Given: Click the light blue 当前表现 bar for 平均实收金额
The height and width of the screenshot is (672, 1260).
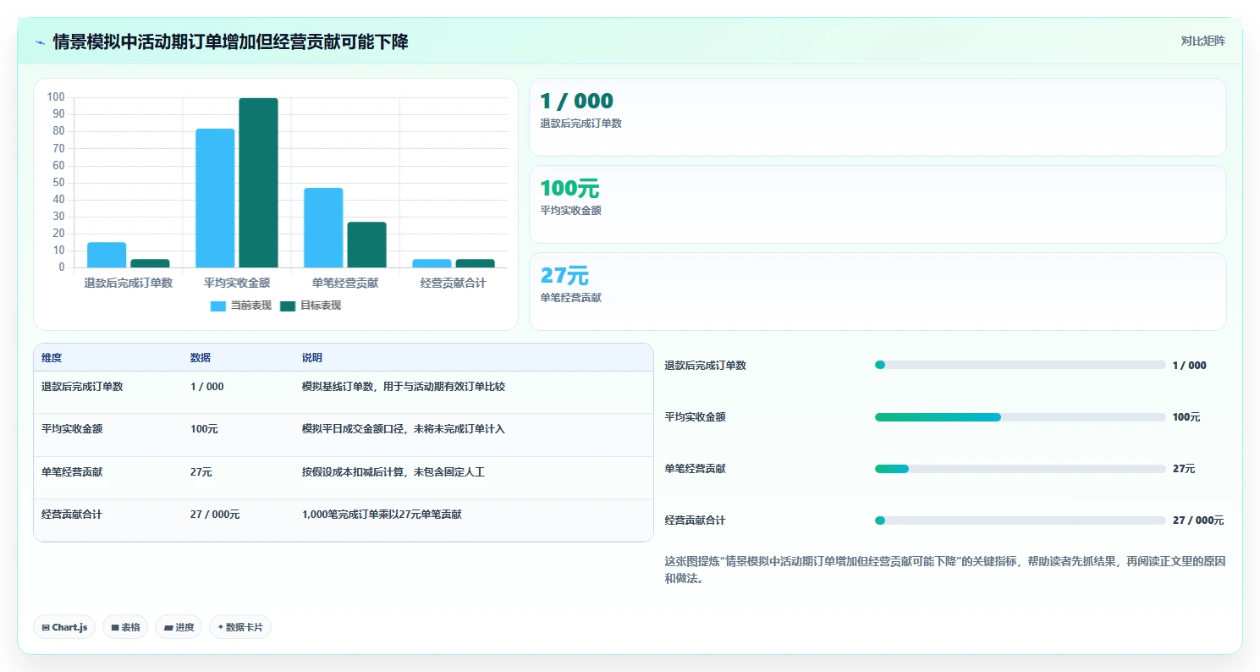Looking at the screenshot, I should (x=215, y=198).
